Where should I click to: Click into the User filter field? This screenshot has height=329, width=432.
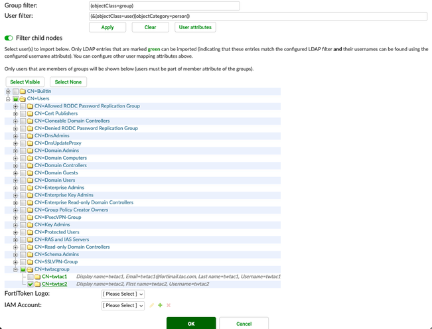click(258, 16)
